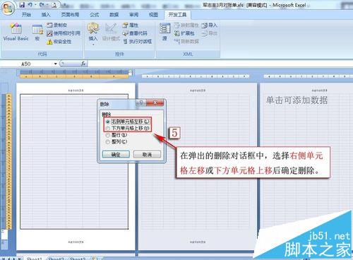The height and width of the screenshot is (260, 353).
Task: Click the help button in 删除 dialog
Action: [141, 102]
